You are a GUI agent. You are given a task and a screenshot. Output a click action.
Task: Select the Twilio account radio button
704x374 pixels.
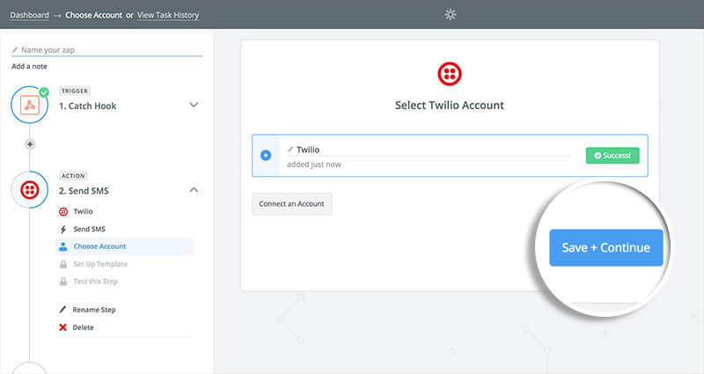pyautogui.click(x=266, y=156)
